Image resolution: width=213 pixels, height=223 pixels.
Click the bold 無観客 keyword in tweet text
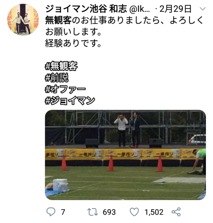coord(58,20)
